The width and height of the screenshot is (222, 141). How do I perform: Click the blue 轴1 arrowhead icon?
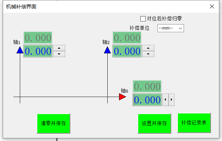20,50
